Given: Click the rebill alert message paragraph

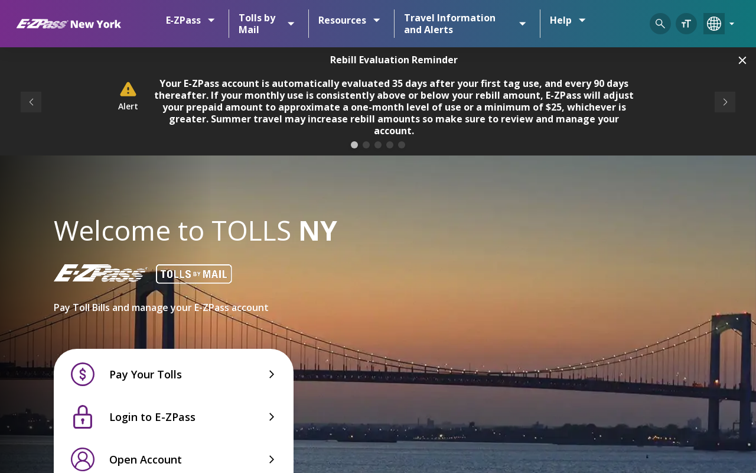Looking at the screenshot, I should (x=394, y=107).
